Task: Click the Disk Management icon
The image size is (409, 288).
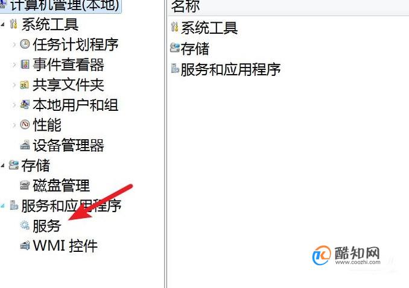Action: (25, 185)
